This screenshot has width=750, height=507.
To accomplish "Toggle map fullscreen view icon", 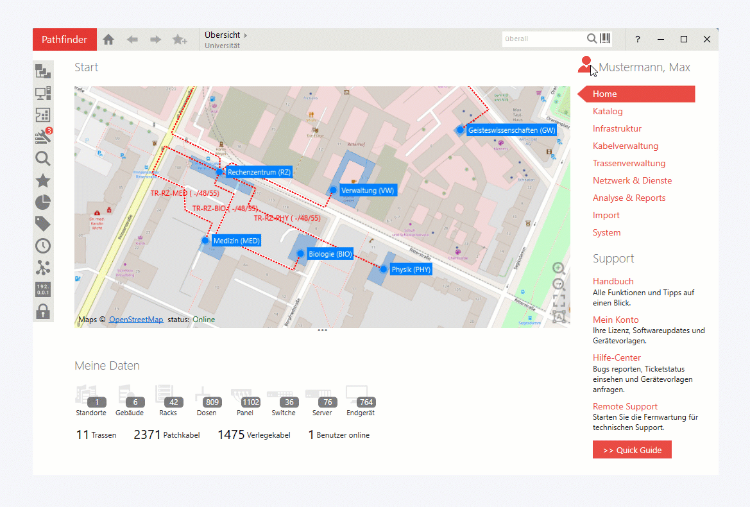I will tap(559, 300).
